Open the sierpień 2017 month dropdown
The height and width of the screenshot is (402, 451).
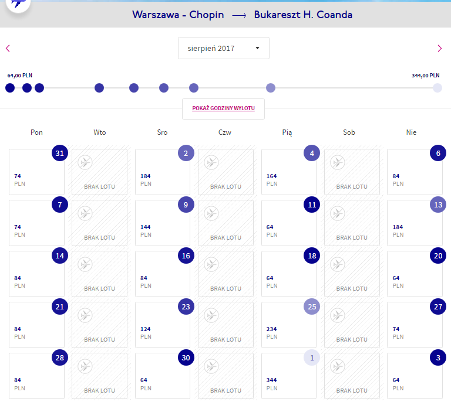224,48
